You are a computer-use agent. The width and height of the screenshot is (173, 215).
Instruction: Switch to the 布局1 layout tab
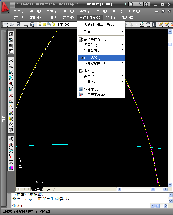48,189
